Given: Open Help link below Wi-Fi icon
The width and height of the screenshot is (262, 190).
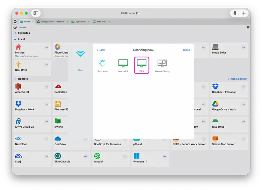Looking at the screenshot, I should tap(80, 70).
